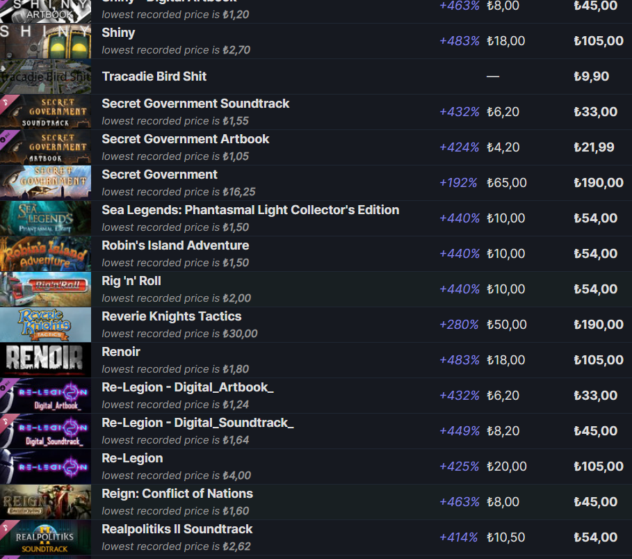Open the Renoir game title

(x=121, y=352)
